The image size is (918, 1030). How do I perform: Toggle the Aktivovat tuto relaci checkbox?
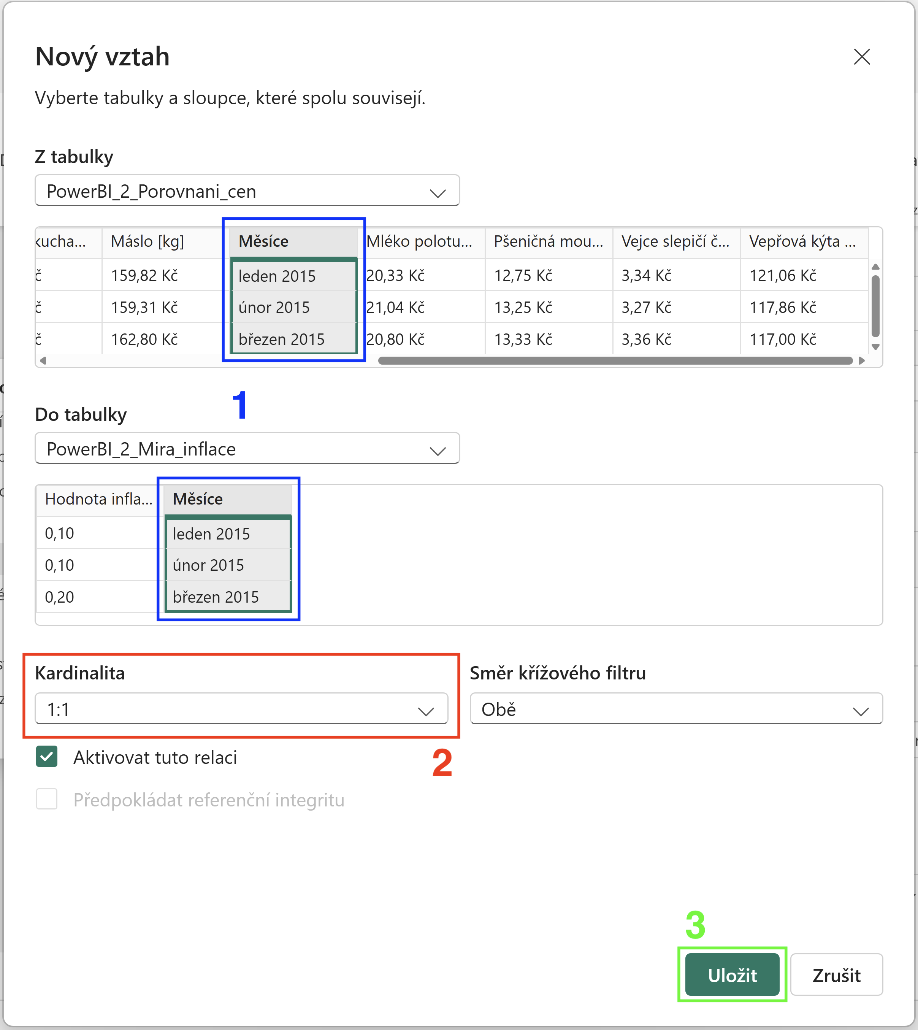(47, 757)
